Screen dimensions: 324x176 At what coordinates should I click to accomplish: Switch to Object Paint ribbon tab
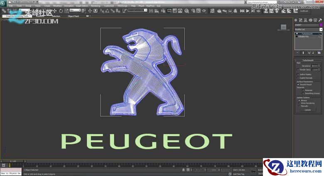point(74,16)
